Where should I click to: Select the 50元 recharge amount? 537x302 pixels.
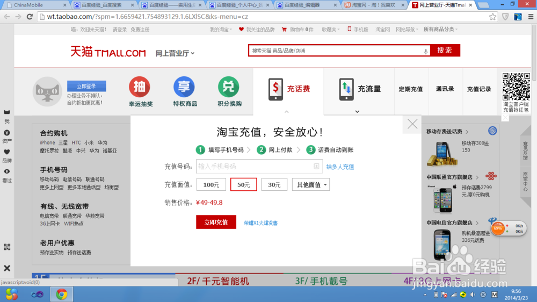243,185
